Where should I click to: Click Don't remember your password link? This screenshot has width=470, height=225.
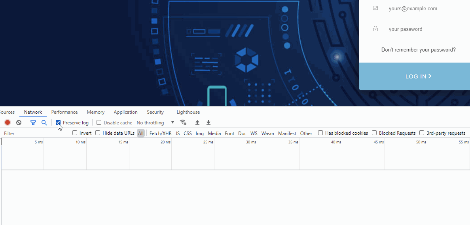coord(419,50)
